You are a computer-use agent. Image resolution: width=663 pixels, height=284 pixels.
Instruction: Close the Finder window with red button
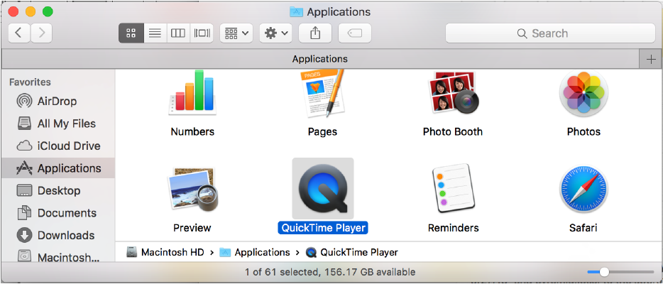click(13, 12)
